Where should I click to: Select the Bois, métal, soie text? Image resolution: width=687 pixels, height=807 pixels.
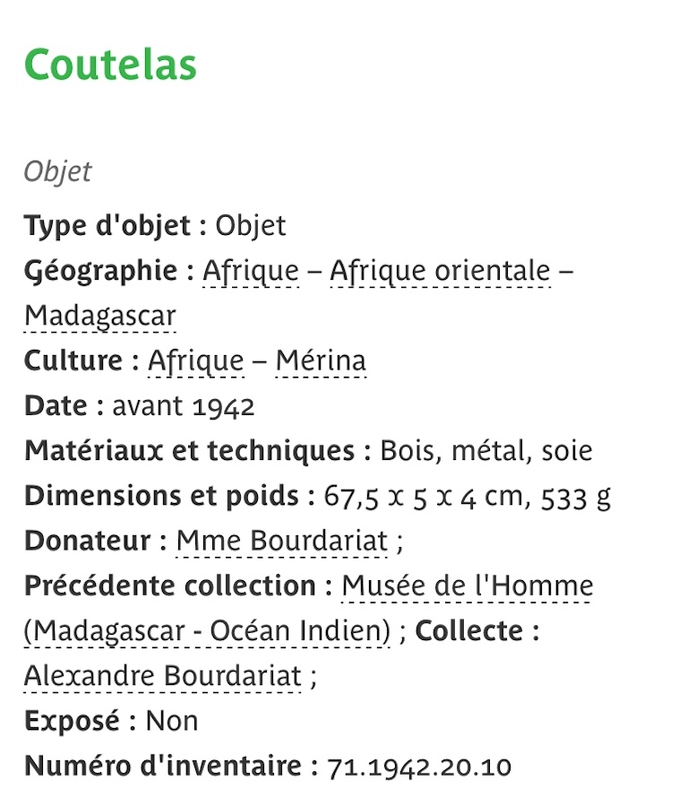pyautogui.click(x=486, y=451)
